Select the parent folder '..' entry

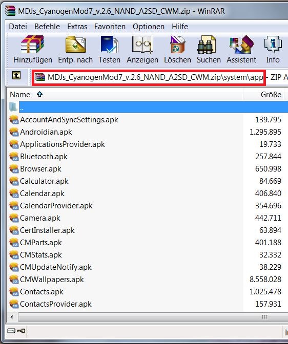[147, 107]
